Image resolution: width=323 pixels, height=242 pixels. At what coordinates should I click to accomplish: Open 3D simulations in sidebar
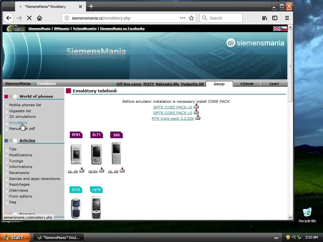tap(22, 117)
